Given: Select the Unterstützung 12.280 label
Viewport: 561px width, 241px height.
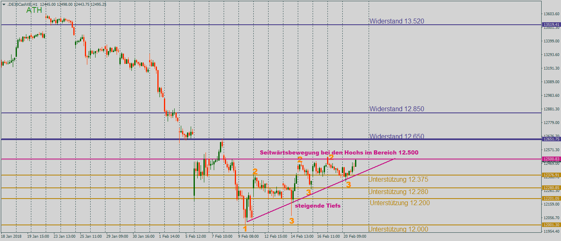Looking at the screenshot, I should coord(398,192).
